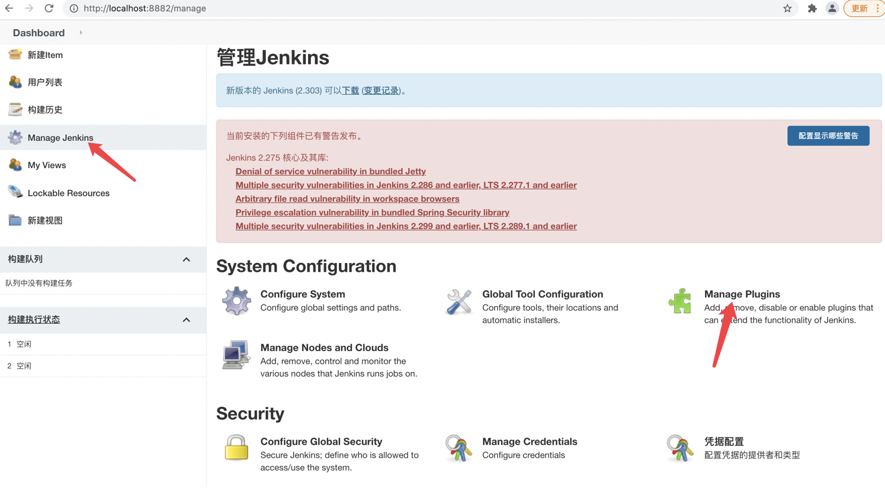885x501 pixels.
Task: Expand the Dashboard breadcrumb arrow
Action: (x=81, y=33)
